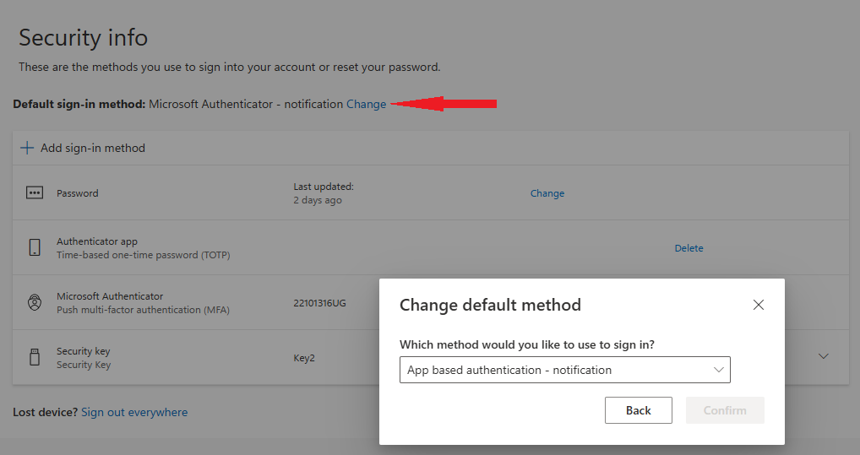This screenshot has height=455, width=860.
Task: Click Change next to default sign-in method
Action: [366, 104]
